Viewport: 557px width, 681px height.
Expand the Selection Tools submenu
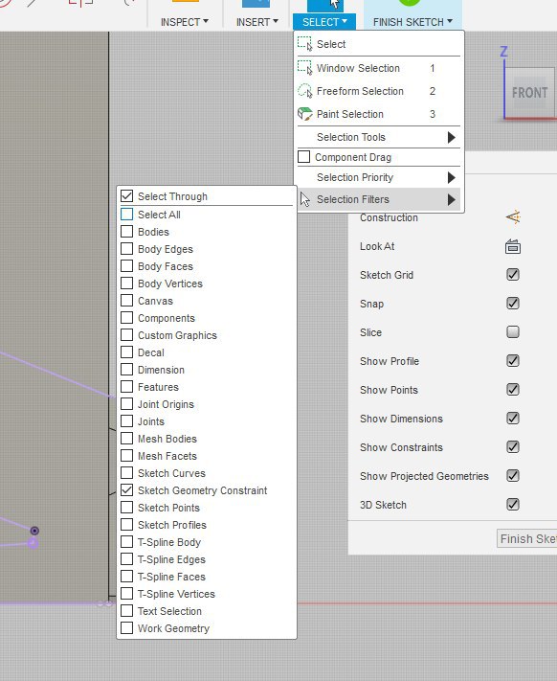tap(378, 137)
